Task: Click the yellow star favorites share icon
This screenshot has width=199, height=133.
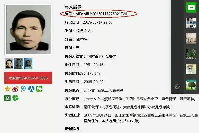Action: pos(7,89)
